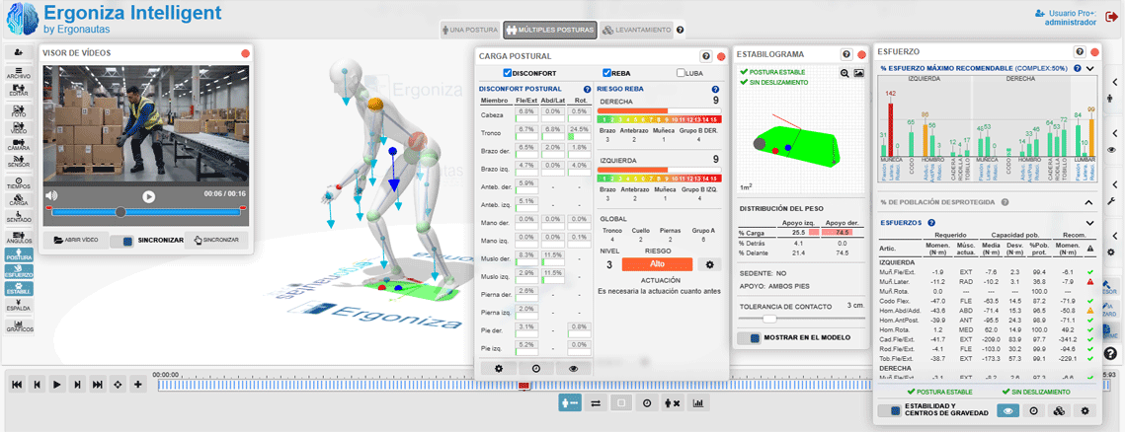Click gear button at Esfuerzo panel bottom
1126x432 pixels.
(1085, 411)
